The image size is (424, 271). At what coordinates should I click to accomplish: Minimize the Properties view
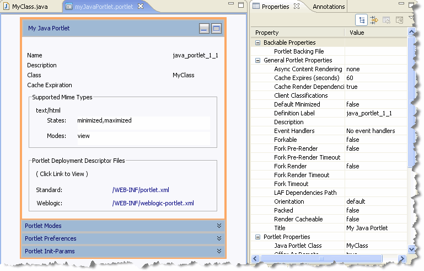(401, 4)
